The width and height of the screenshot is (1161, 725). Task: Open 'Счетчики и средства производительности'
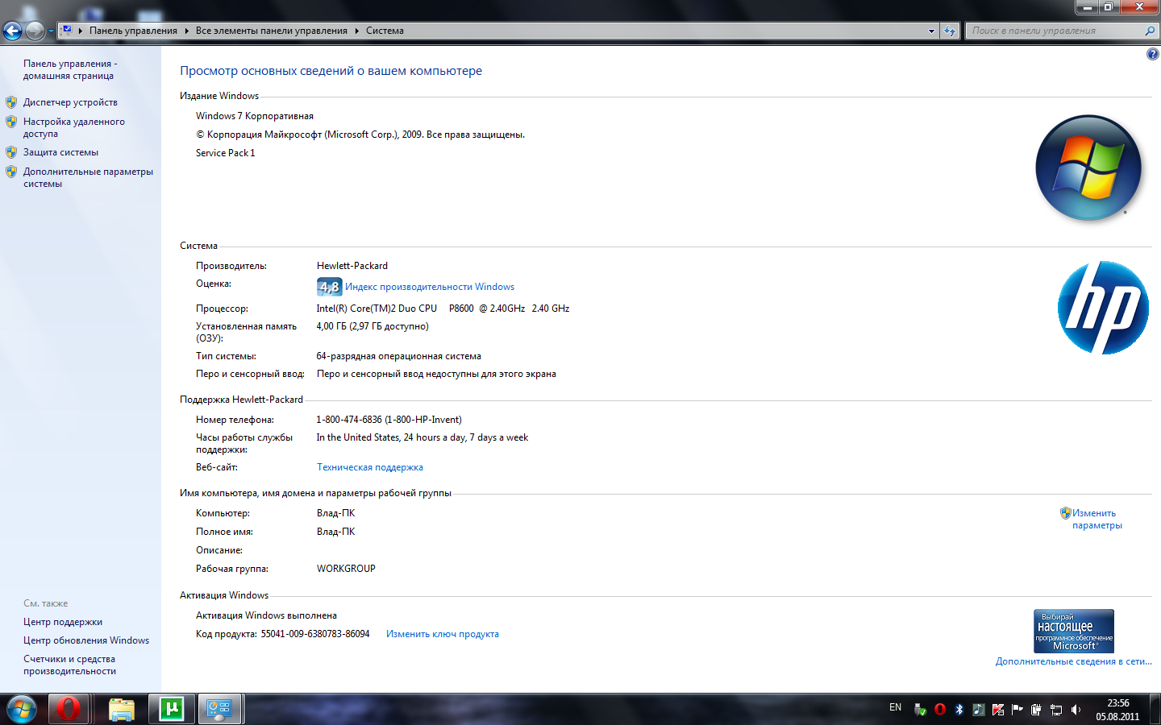coord(69,665)
